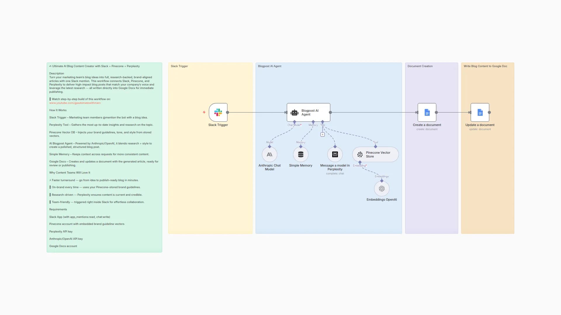Viewport: 561px width, 315px height.
Task: Click the Update a document output connector dot
Action: (x=489, y=112)
